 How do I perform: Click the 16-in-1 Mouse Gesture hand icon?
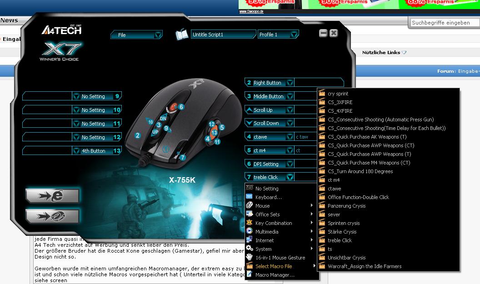(250, 257)
